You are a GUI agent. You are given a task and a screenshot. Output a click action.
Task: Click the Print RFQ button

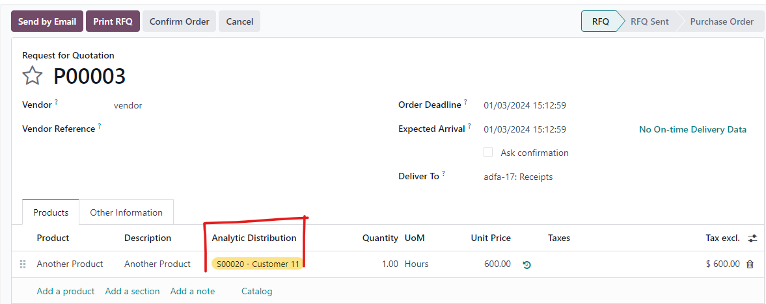click(113, 21)
